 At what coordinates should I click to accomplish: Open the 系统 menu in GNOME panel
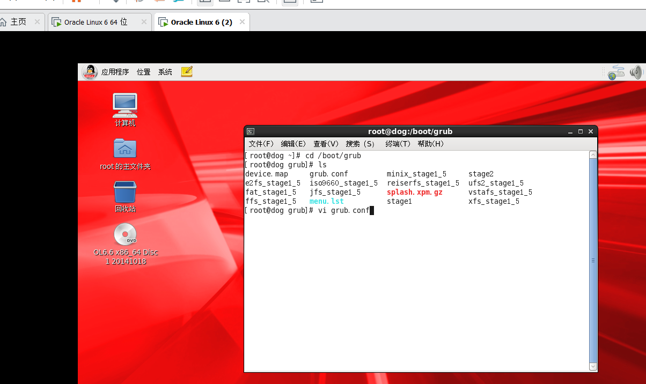pos(165,72)
